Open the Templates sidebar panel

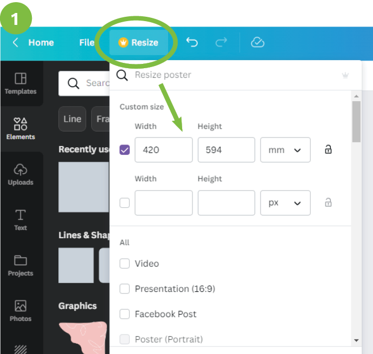click(x=21, y=83)
